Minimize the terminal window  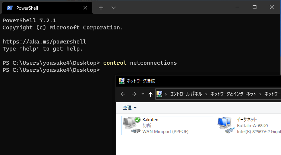tap(237, 7)
